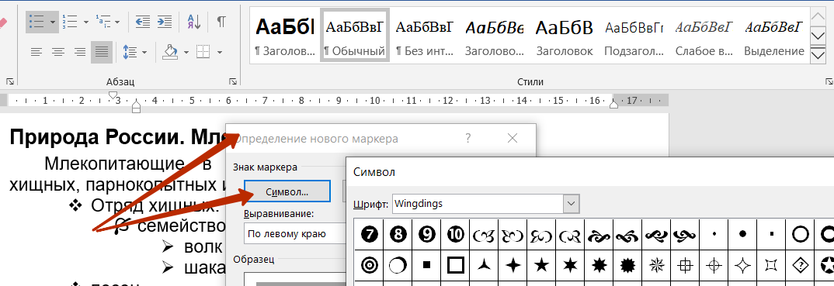
Task: Toggle show paragraph marks (¶)
Action: pyautogui.click(x=221, y=22)
